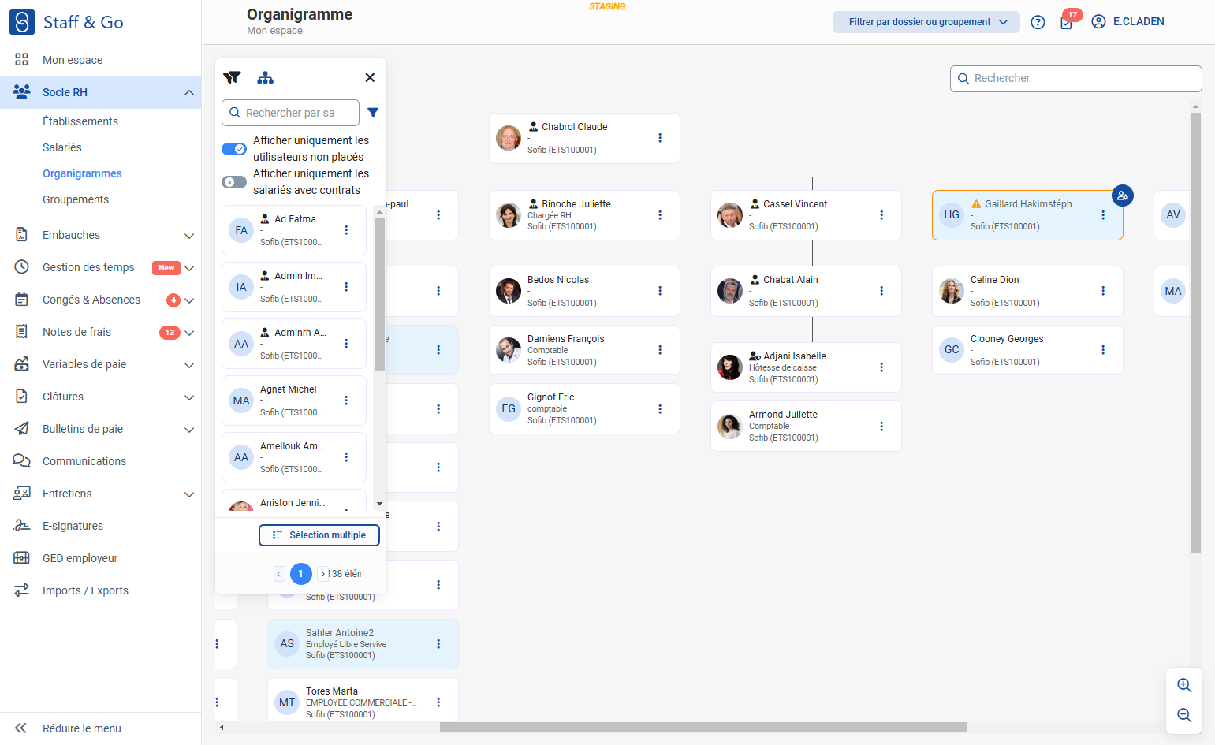Close the unplaced users side panel
Viewport: 1215px width, 745px height.
(370, 77)
